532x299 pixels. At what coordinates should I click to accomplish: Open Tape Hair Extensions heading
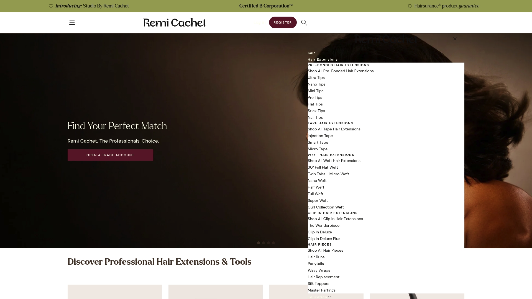pos(330,123)
